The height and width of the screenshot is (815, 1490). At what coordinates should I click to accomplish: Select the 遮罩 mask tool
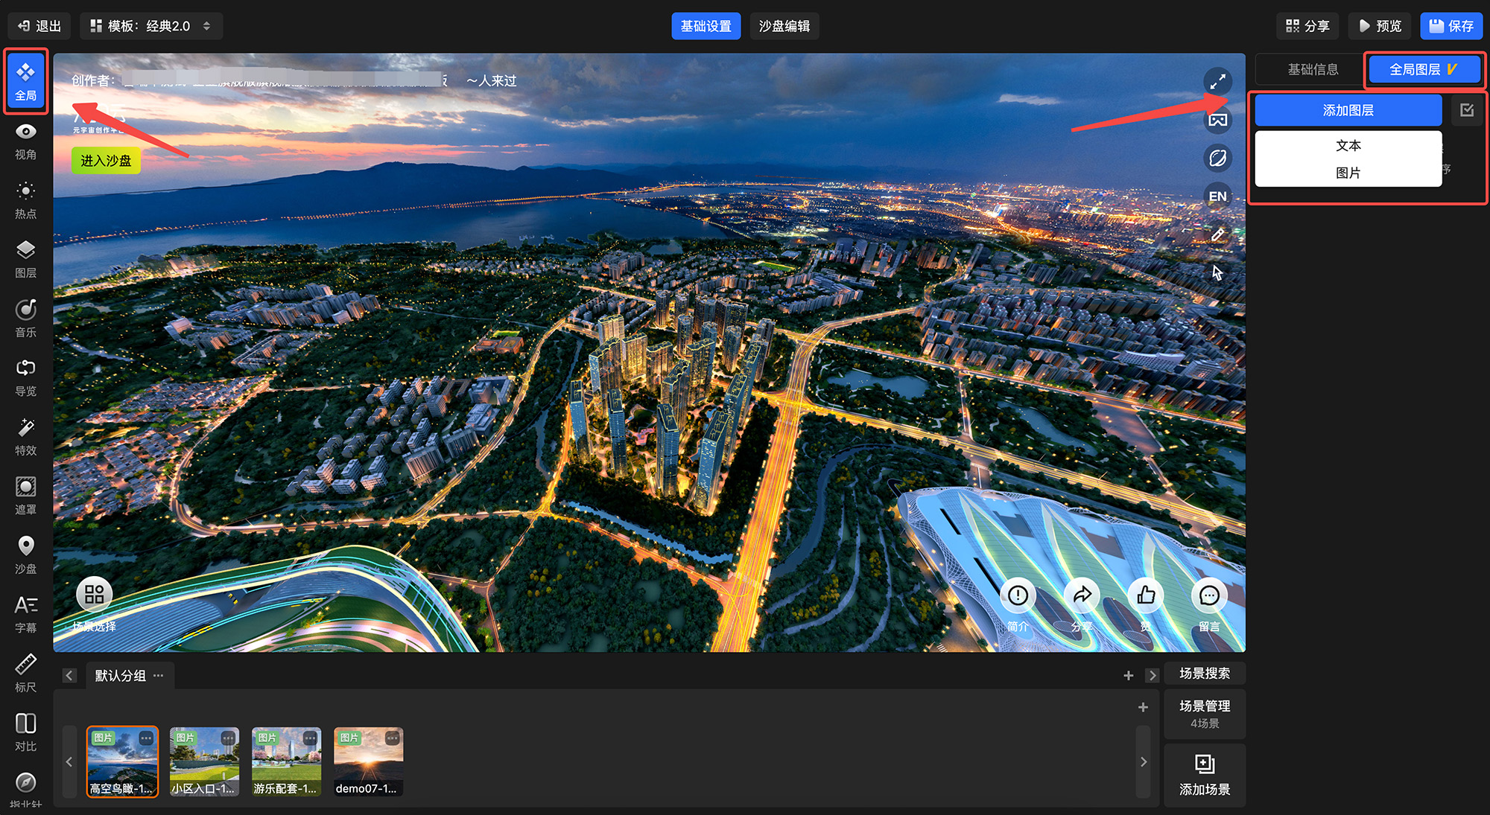click(25, 495)
